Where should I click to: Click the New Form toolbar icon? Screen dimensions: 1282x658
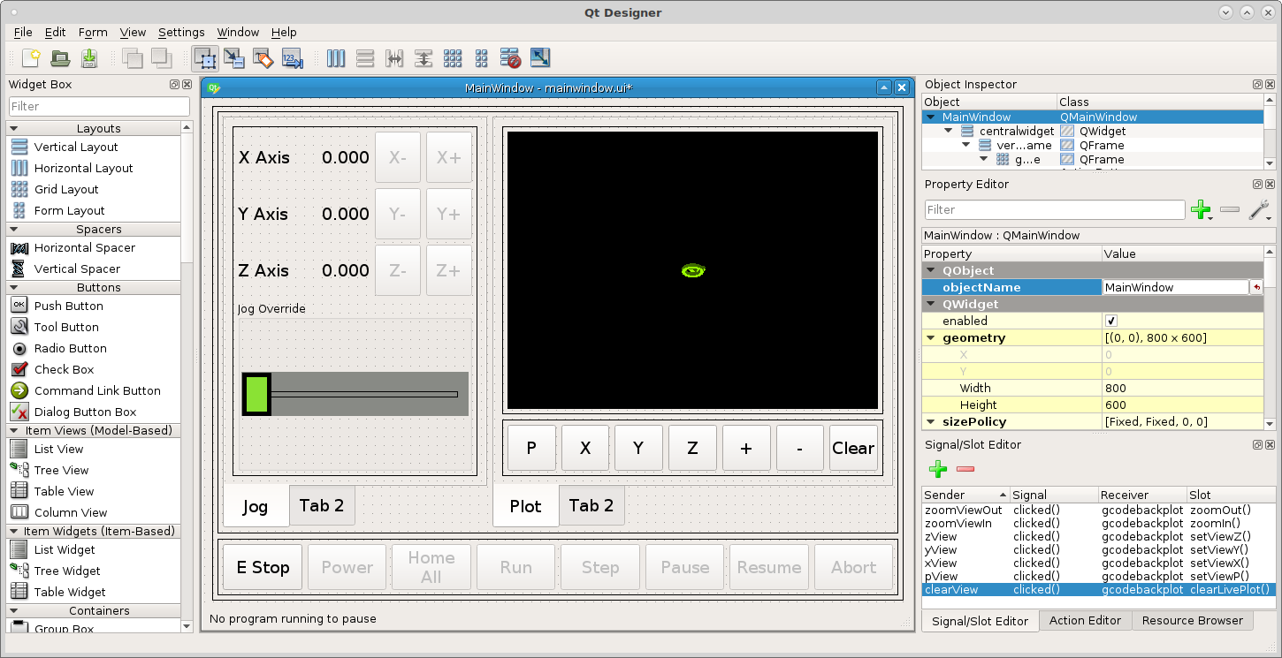point(31,58)
